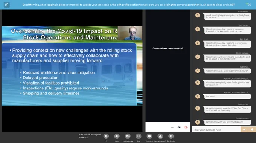The width and height of the screenshot is (256, 143).
Task: Click the raise hand button beside chat input
Action: tap(252, 129)
